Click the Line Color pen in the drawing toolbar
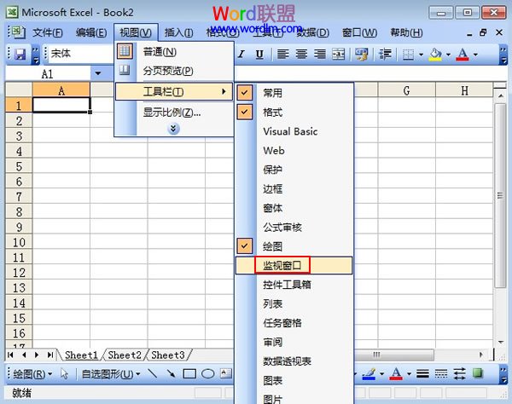The height and width of the screenshot is (404, 512). [369, 373]
